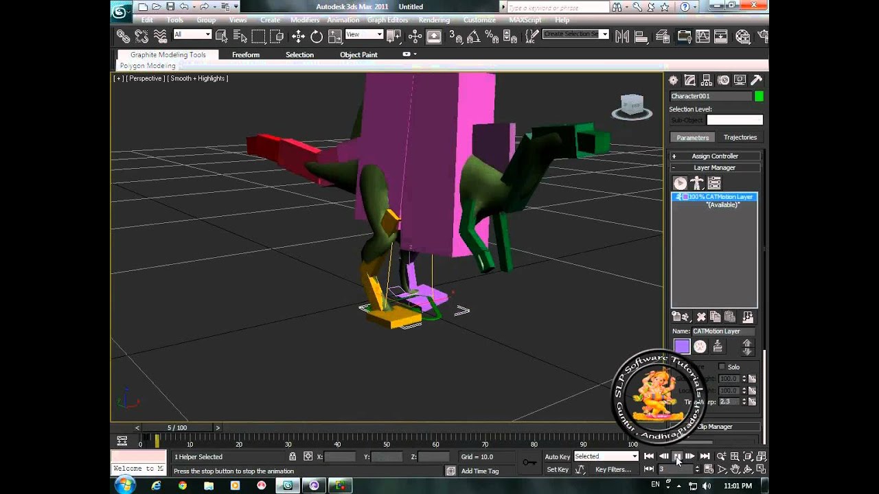The image size is (879, 494).
Task: Choose the Bind to Space Warp tool
Action: (160, 36)
